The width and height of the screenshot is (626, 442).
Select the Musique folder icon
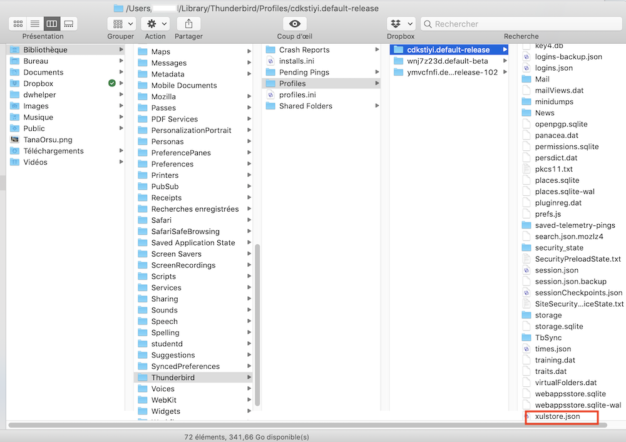tap(15, 117)
